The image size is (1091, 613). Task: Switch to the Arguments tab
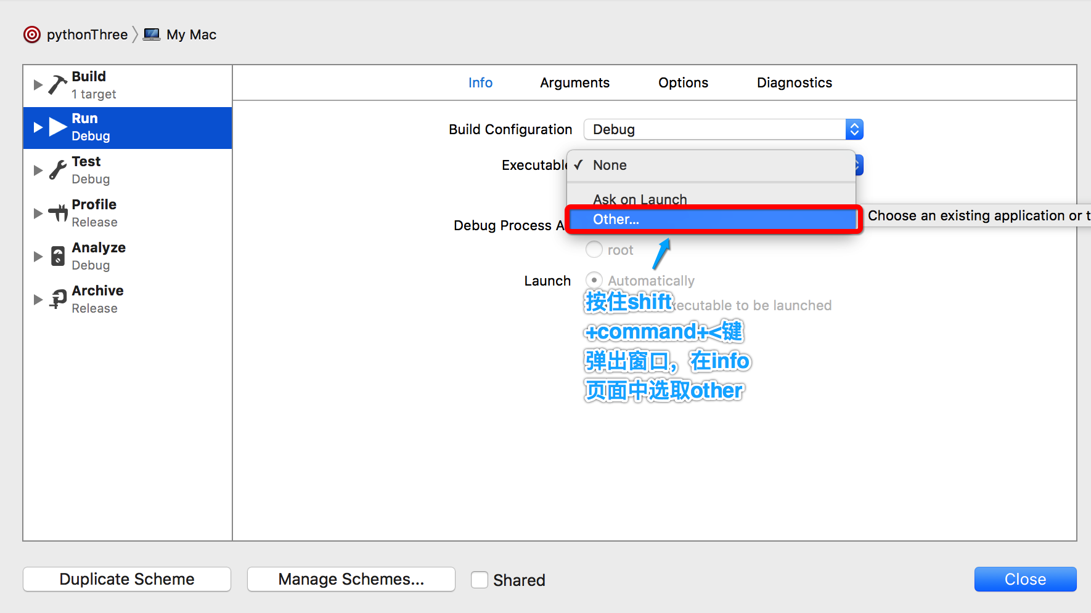(x=574, y=82)
